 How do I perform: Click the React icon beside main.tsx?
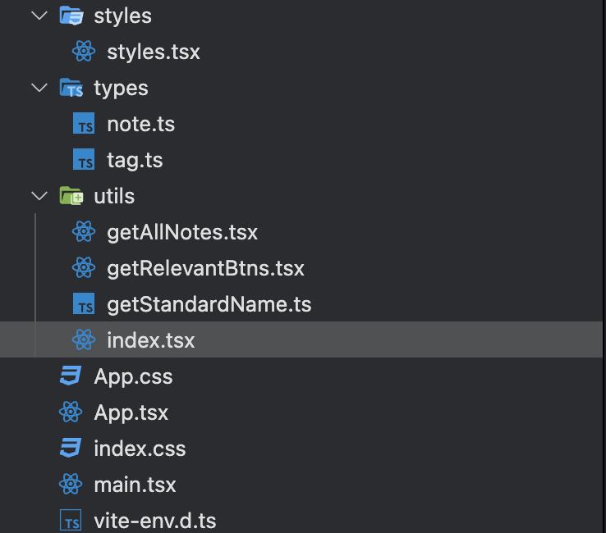(71, 484)
